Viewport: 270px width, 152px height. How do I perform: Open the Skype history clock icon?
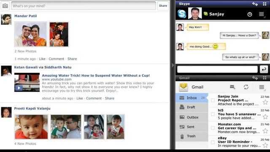250,14
